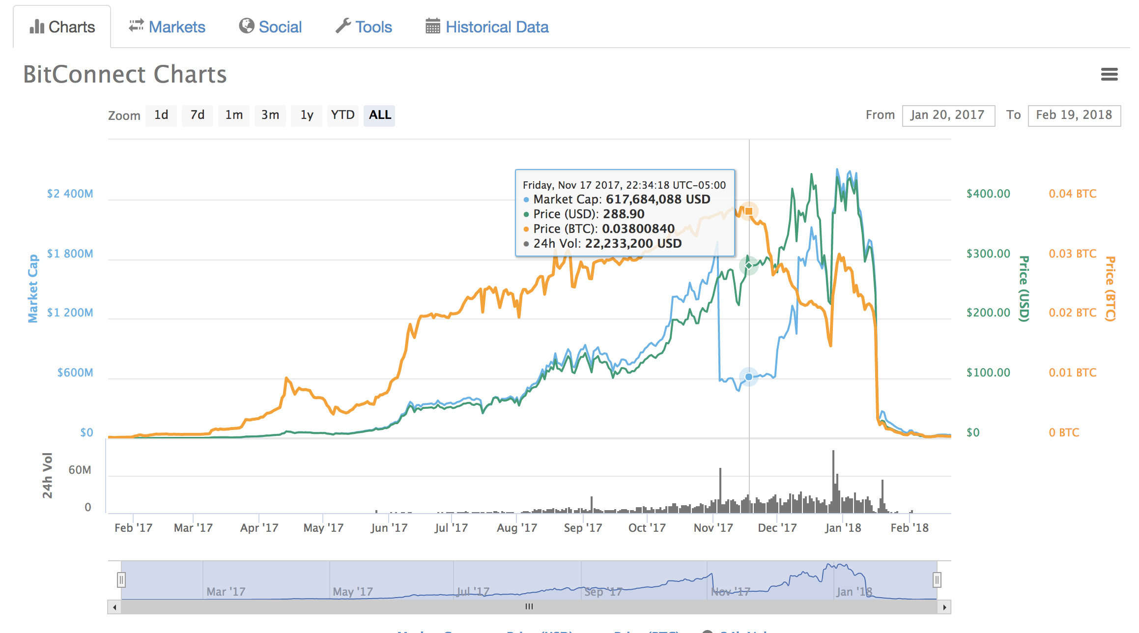
Task: Select the 1y zoom button
Action: [x=306, y=115]
